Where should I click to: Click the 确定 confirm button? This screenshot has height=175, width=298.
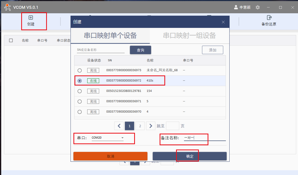pos(190,156)
